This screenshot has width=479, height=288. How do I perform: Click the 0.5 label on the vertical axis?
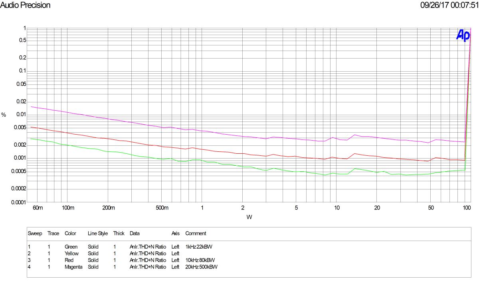pyautogui.click(x=22, y=40)
